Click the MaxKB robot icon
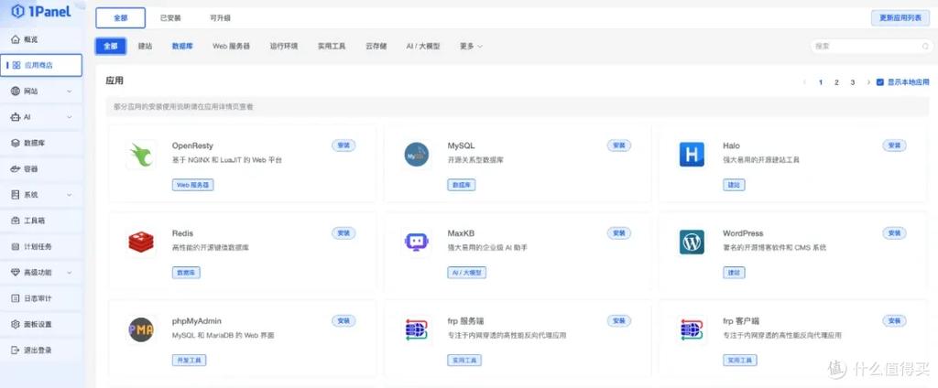Viewport: 938px width, 388px height. [x=417, y=242]
